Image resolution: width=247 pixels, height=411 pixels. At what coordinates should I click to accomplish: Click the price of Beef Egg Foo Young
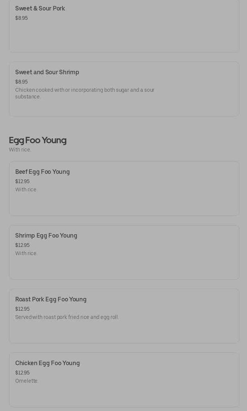[x=22, y=182]
